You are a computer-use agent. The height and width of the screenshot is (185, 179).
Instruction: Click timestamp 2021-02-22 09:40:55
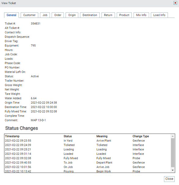coord(18,163)
